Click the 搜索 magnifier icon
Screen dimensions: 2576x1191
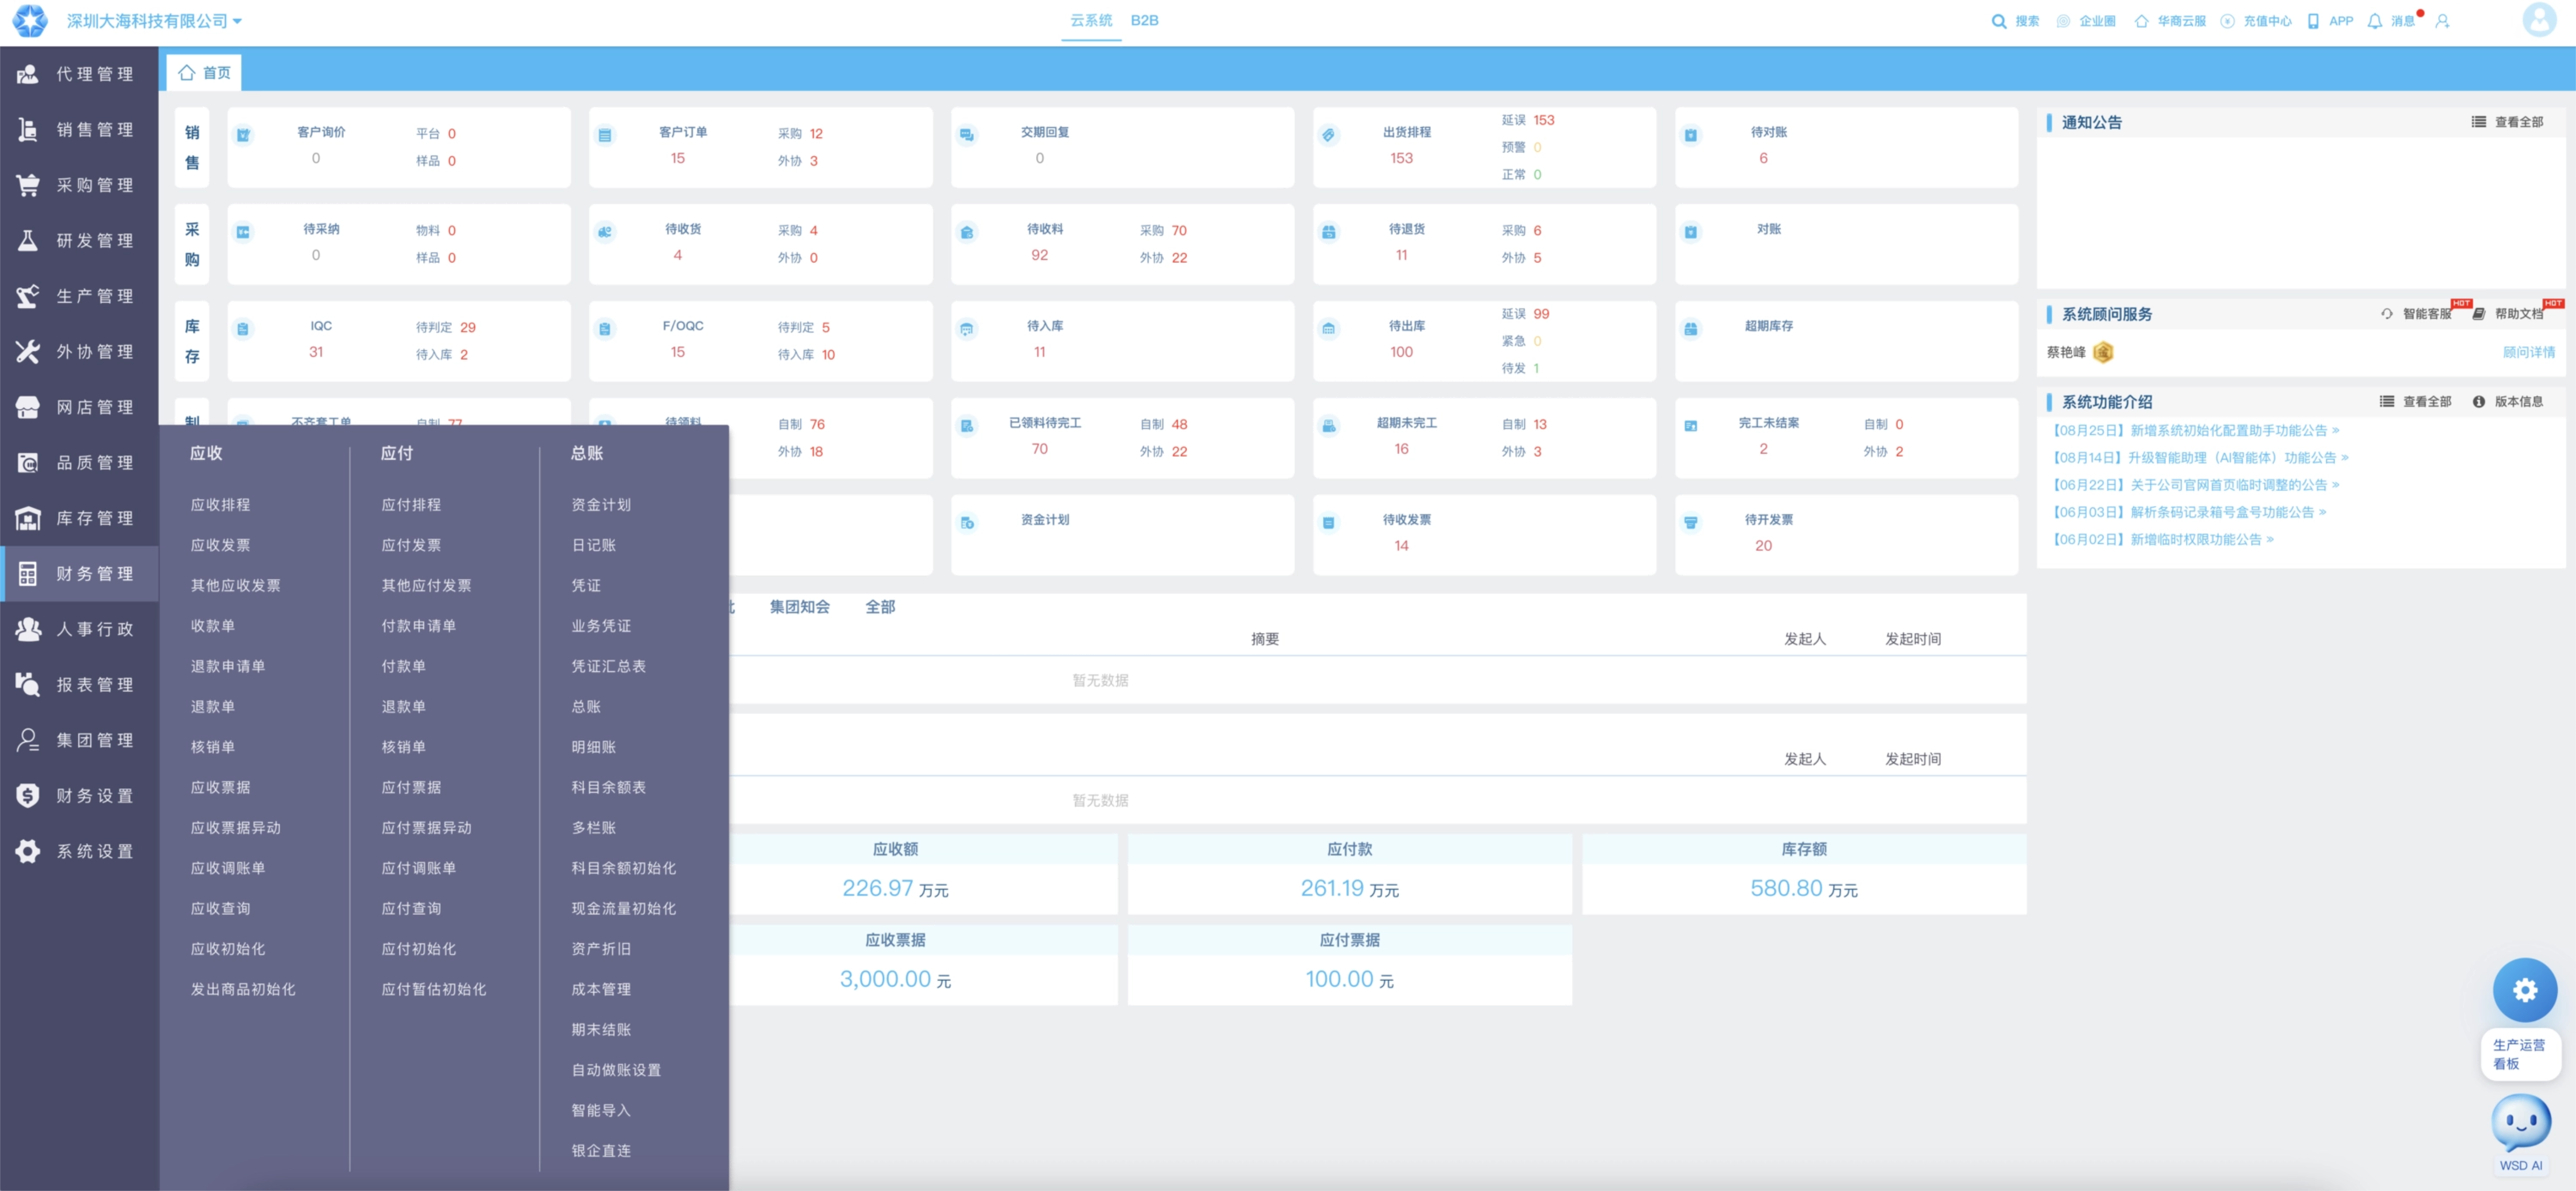(1998, 21)
